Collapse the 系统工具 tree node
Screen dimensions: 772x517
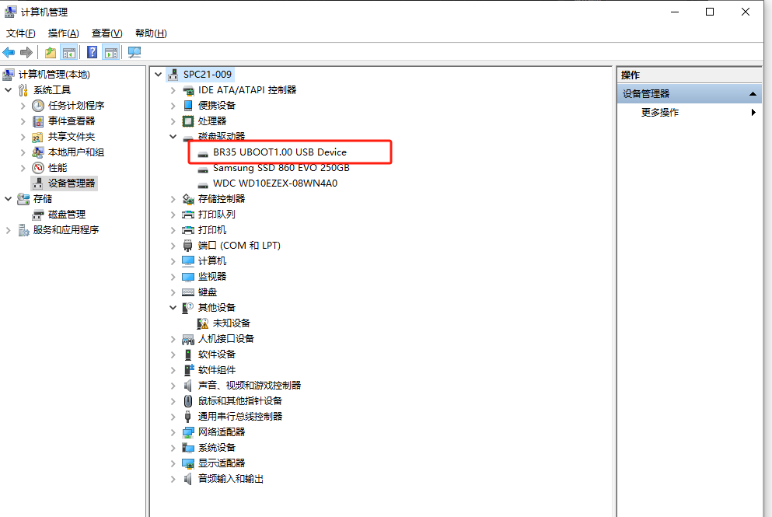point(8,90)
